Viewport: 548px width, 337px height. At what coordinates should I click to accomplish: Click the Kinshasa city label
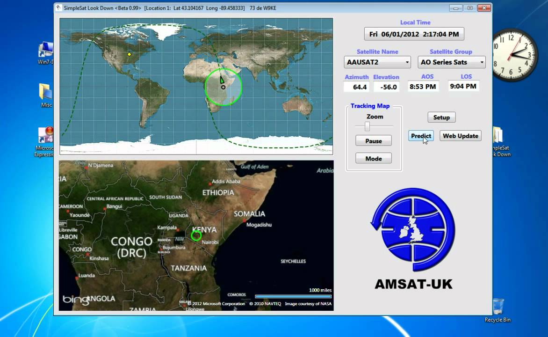pos(99,258)
